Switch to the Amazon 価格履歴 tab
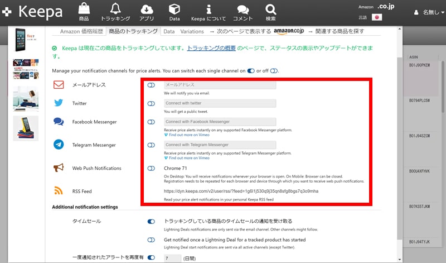The height and width of the screenshot is (263, 446). [x=81, y=31]
